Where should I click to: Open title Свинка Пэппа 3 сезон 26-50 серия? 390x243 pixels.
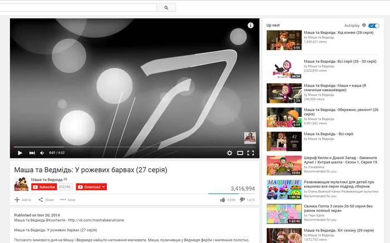338,209
